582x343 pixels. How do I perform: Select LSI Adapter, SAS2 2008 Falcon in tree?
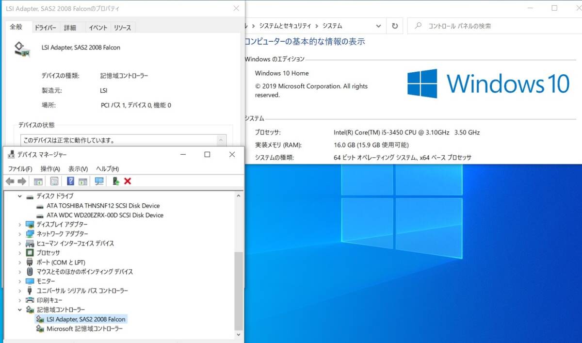pos(86,319)
